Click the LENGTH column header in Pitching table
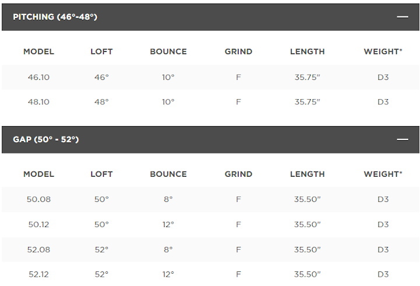This screenshot has width=420, height=286. [x=307, y=51]
